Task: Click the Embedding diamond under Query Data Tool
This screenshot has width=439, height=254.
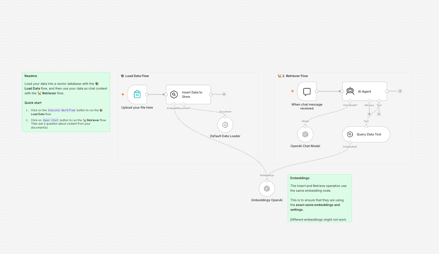Action: pos(350,142)
